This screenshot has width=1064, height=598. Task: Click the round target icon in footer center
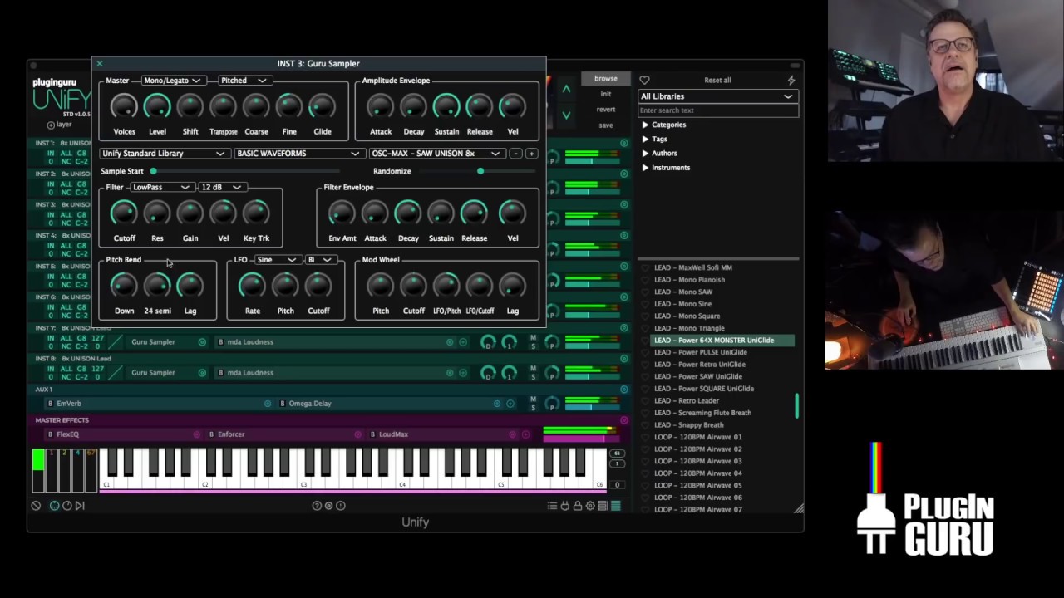click(328, 505)
